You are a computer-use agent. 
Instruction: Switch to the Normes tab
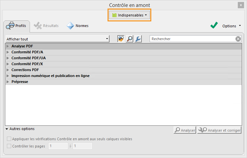point(78,26)
